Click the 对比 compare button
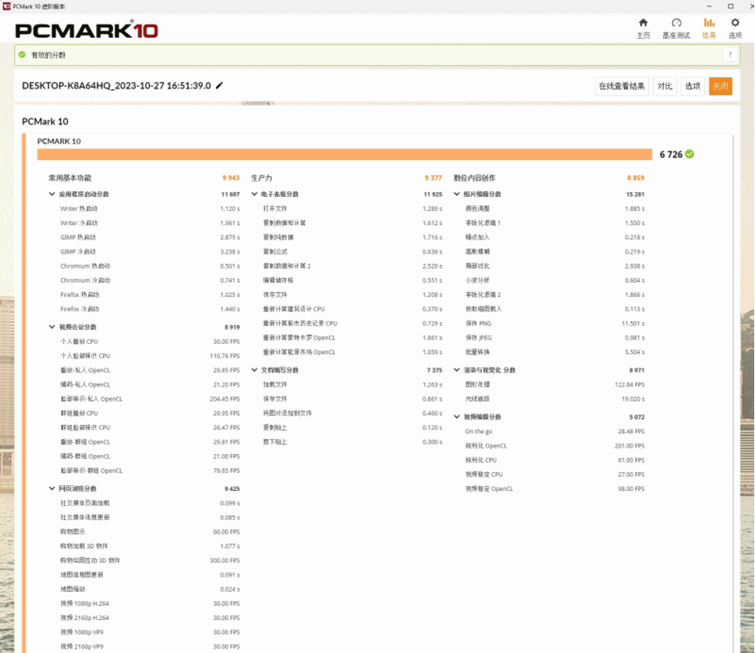 click(x=664, y=87)
